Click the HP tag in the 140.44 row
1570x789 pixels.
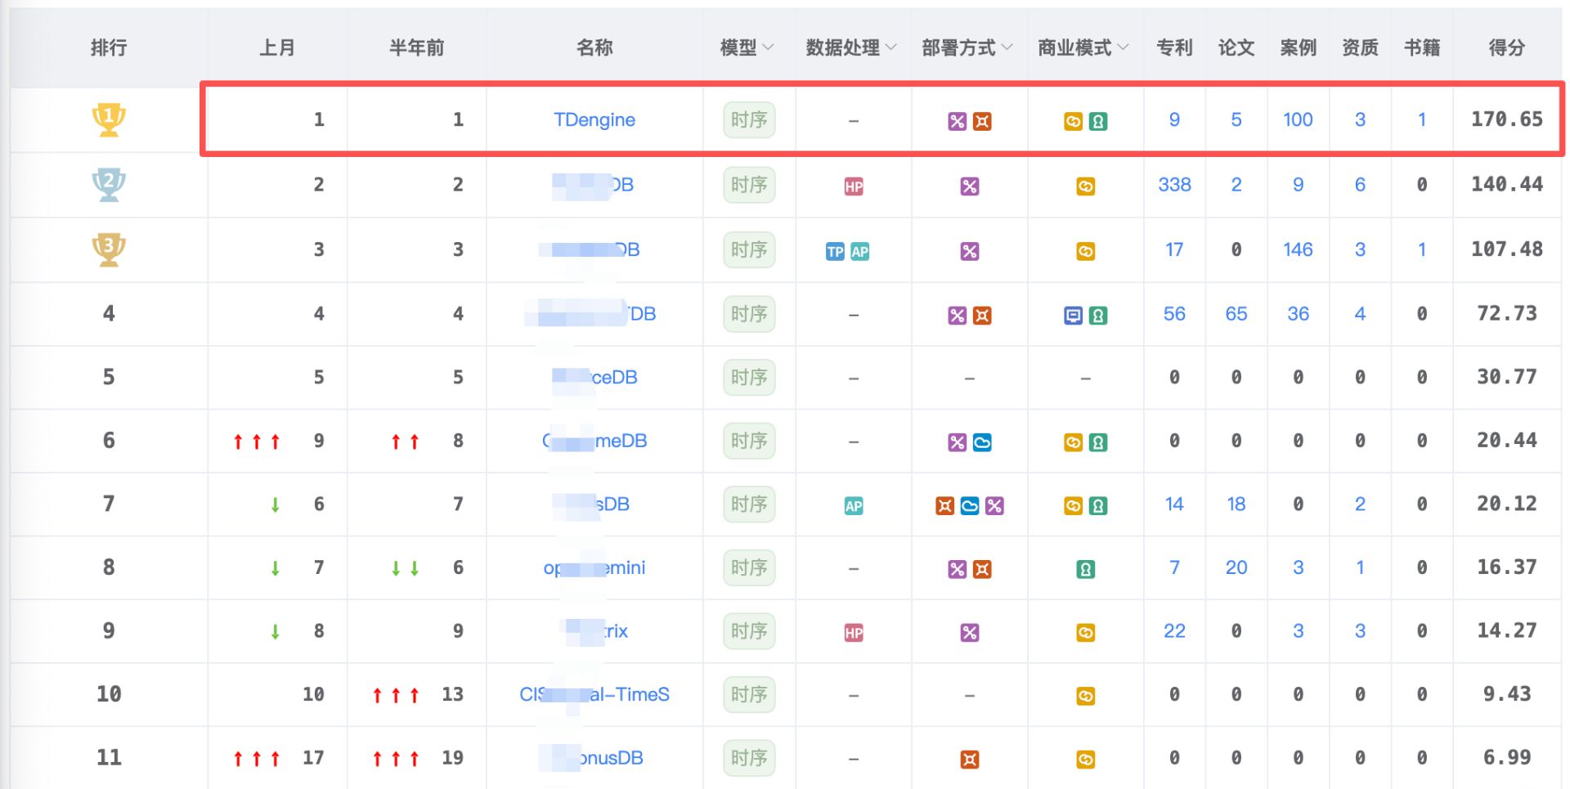(x=854, y=186)
